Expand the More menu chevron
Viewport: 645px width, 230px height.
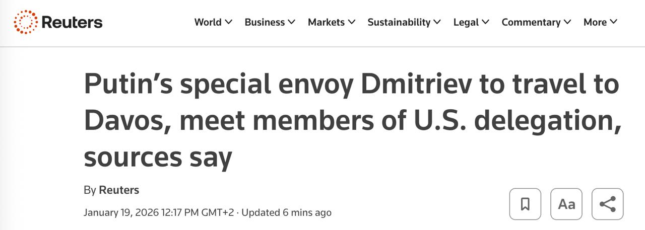pyautogui.click(x=613, y=22)
